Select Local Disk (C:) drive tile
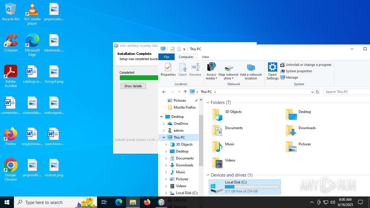Viewport: 370px width, 208px height. click(x=245, y=187)
